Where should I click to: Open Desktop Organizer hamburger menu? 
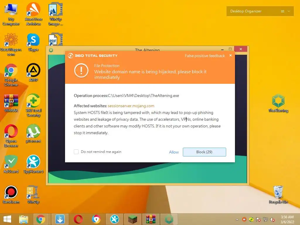coord(282,11)
